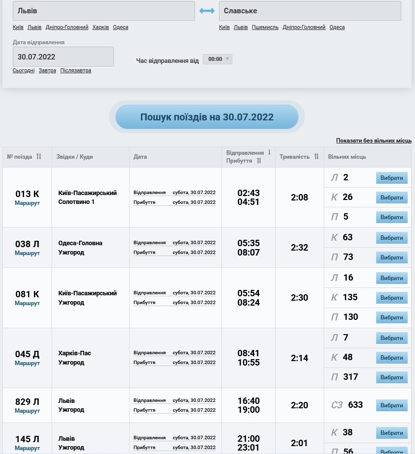Open Маршрут for train 045 Д
Viewport: 415px width, 454px height.
pyautogui.click(x=27, y=363)
